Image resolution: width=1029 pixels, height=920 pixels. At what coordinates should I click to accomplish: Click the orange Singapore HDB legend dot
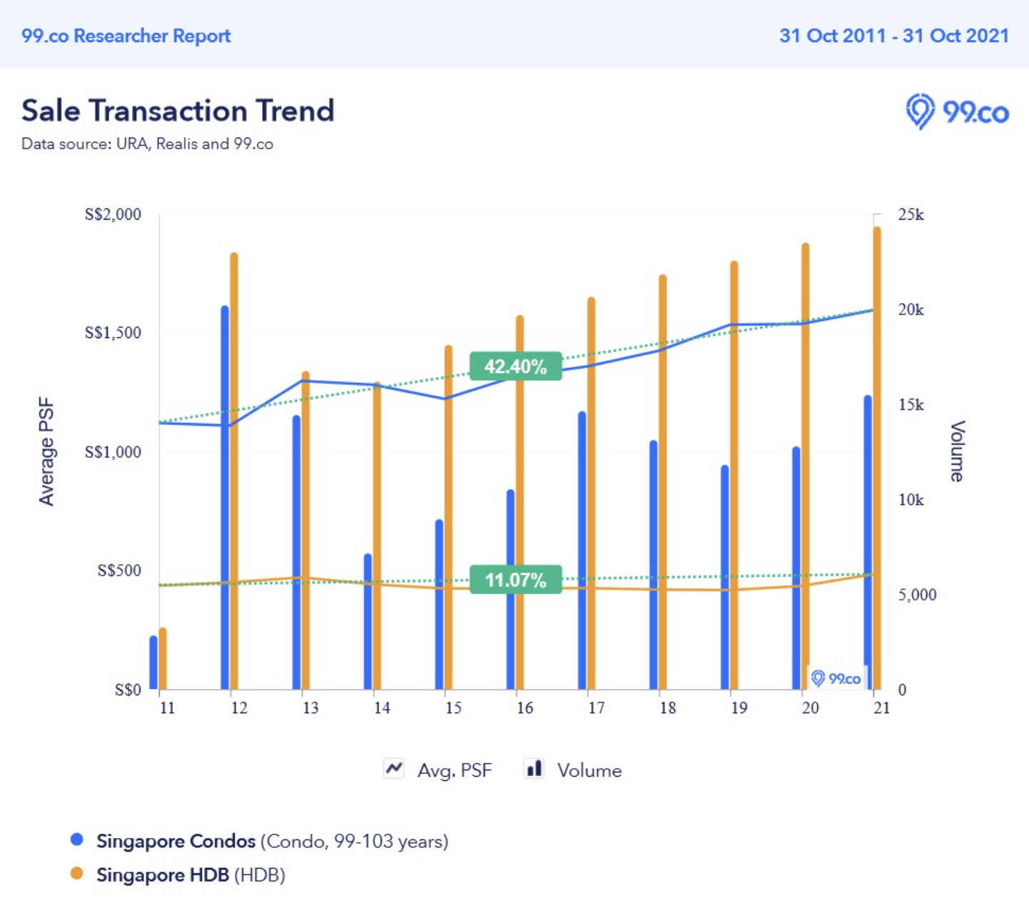pyautogui.click(x=77, y=874)
